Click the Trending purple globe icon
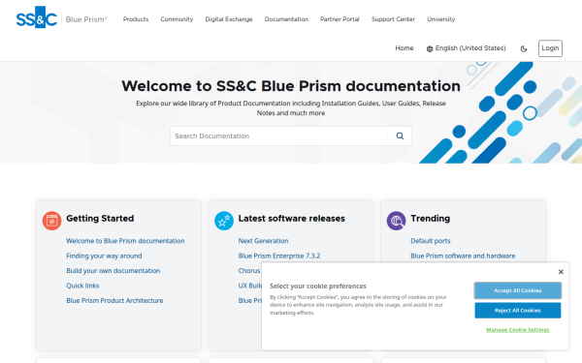This screenshot has height=363, width=582. pos(396,221)
